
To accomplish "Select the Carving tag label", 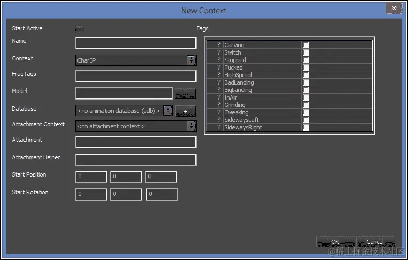I will tap(234, 45).
